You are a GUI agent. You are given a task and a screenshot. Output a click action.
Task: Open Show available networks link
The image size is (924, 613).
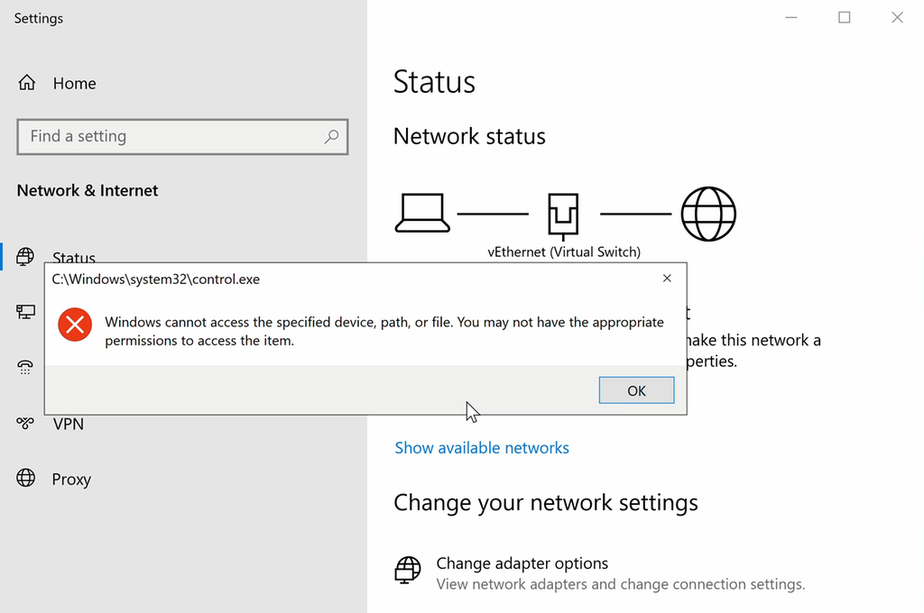point(482,448)
